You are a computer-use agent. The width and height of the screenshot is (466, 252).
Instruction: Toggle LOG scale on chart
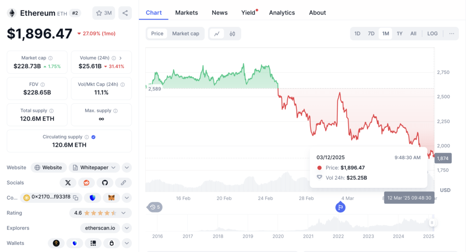pos(432,34)
